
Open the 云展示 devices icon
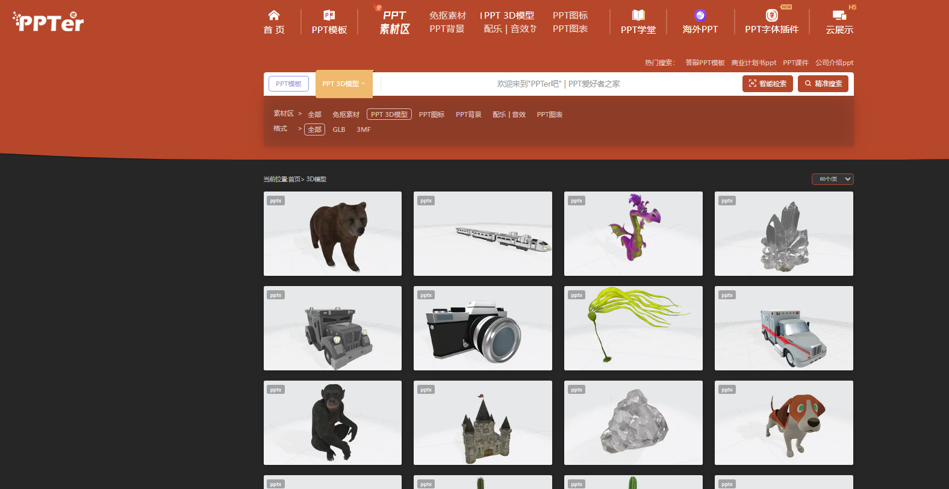pyautogui.click(x=839, y=15)
